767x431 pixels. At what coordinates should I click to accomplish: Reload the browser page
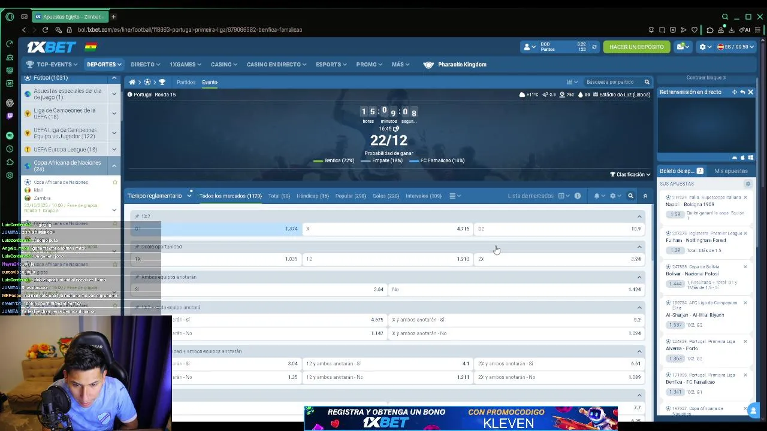(x=45, y=29)
